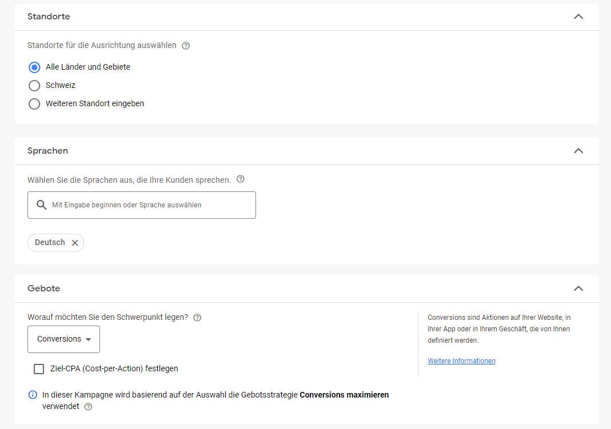Collapse the Standorte section

coord(578,17)
